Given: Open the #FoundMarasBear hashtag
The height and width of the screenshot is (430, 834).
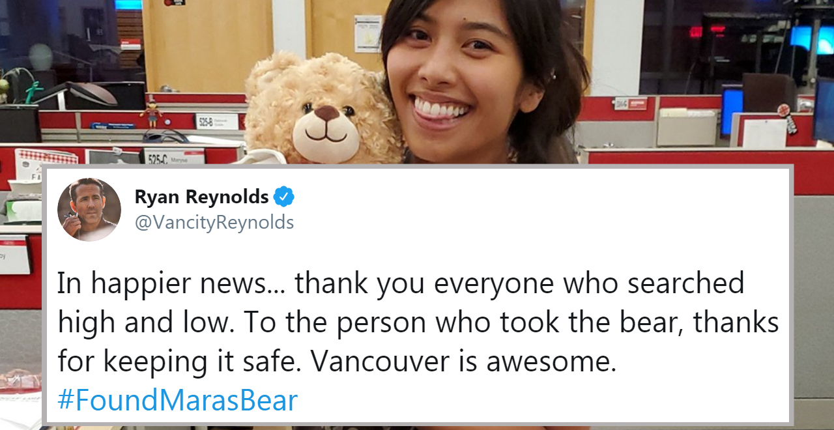Looking at the screenshot, I should coord(177,400).
